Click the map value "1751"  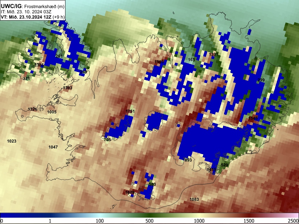tap(130, 111)
